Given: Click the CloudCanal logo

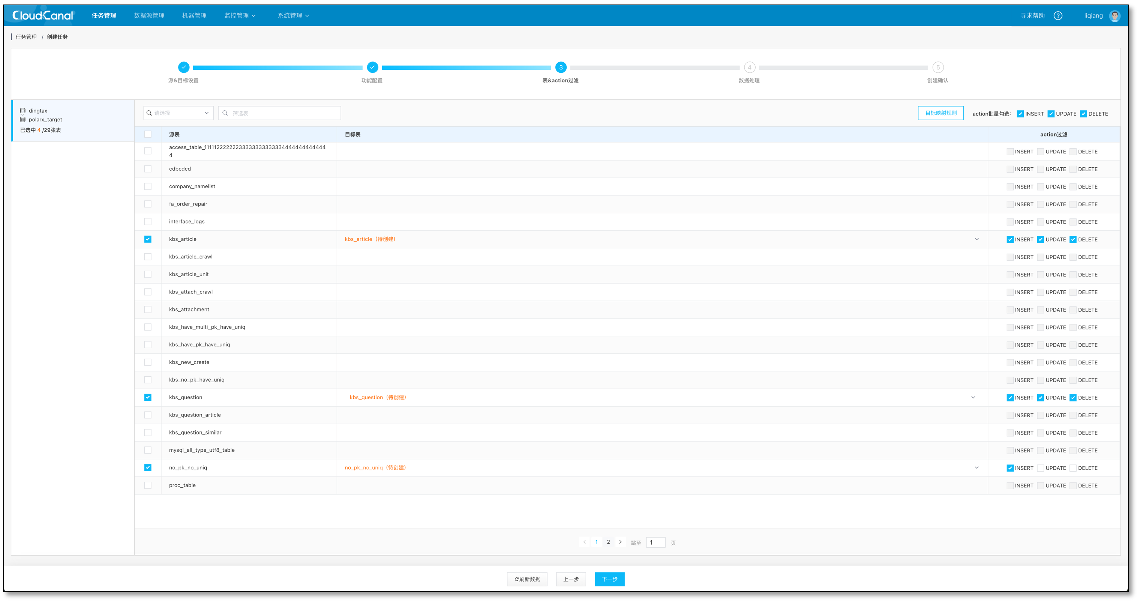Looking at the screenshot, I should (x=42, y=15).
